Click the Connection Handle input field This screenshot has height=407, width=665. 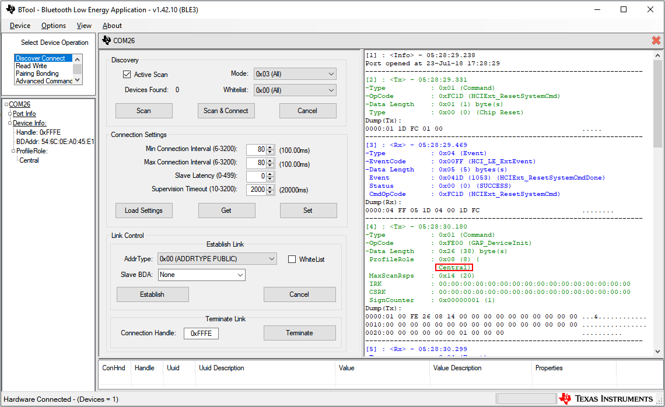[x=201, y=334]
